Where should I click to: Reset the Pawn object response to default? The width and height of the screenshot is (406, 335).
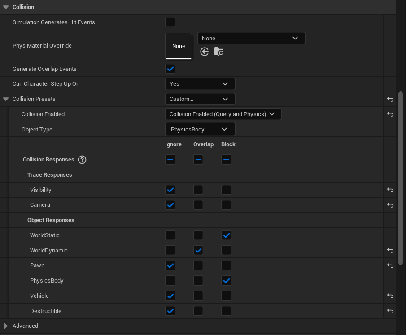tap(390, 265)
